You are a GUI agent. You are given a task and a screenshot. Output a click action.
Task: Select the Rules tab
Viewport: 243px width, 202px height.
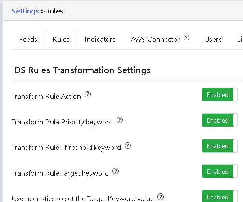coord(61,40)
